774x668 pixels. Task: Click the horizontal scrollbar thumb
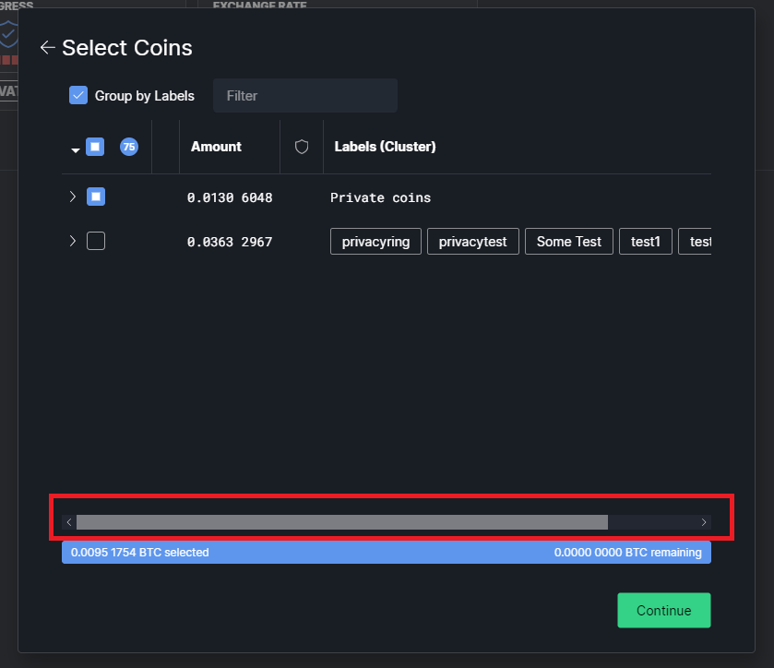[x=342, y=522]
